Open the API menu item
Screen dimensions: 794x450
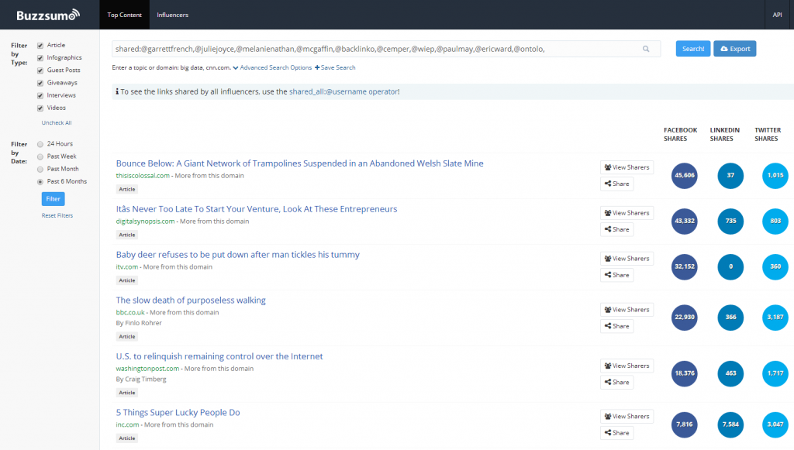[777, 15]
